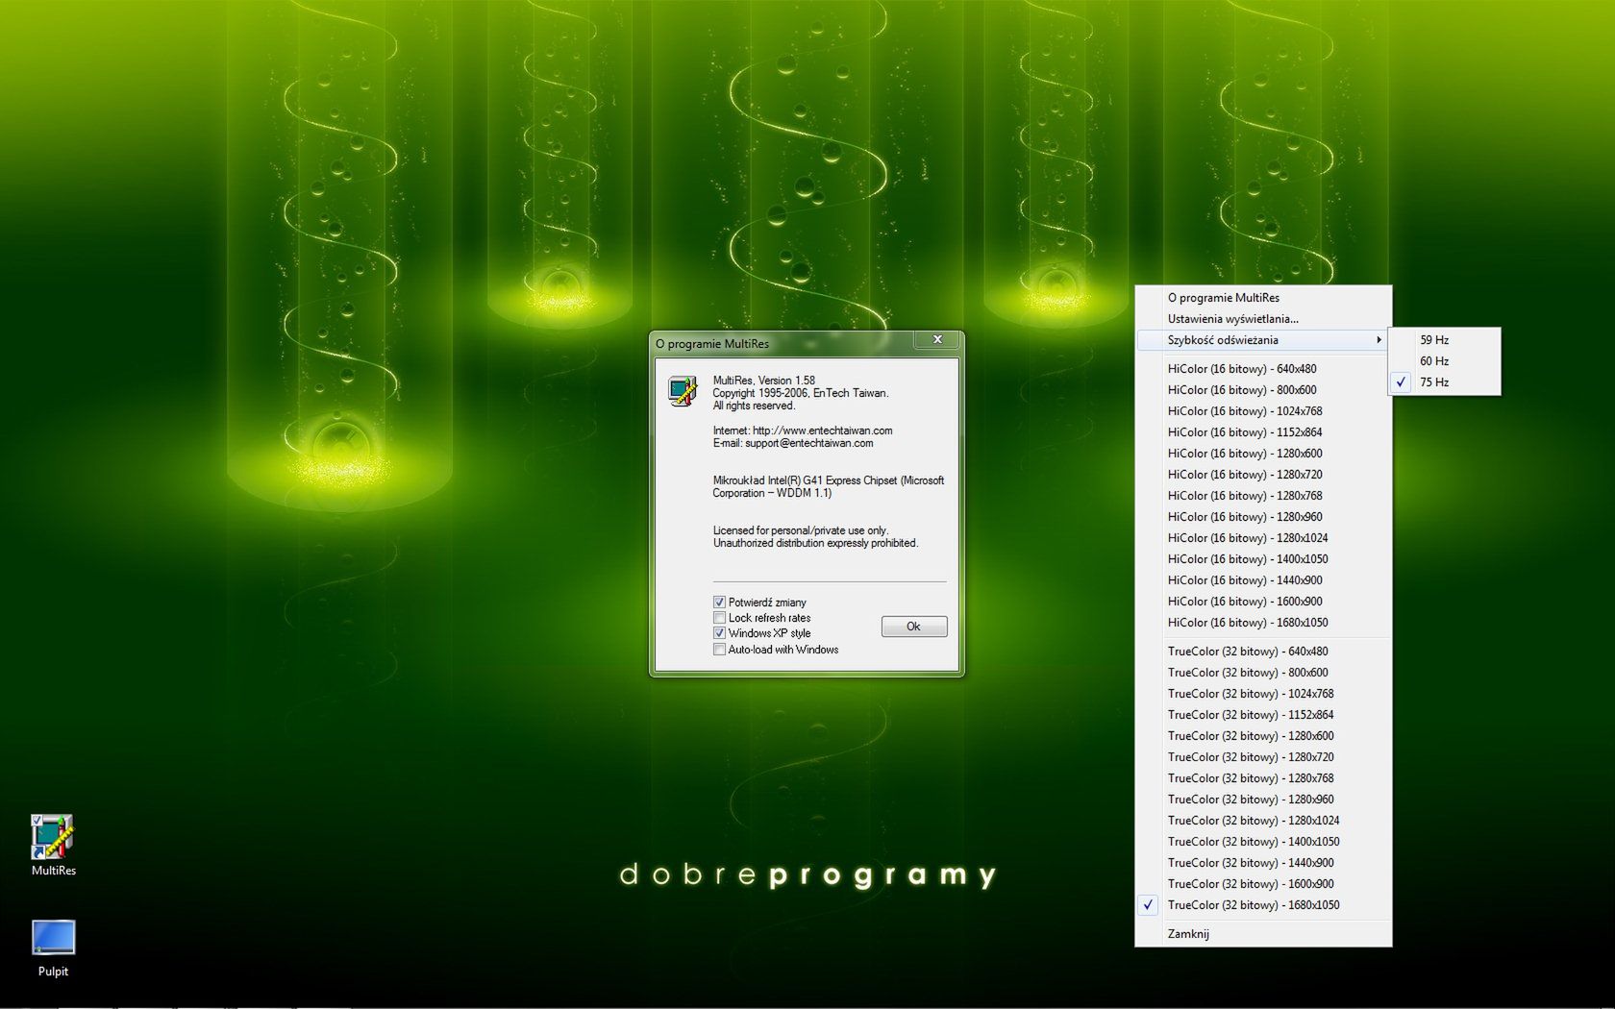Expand the Szybkość odświeżania submenu
The height and width of the screenshot is (1009, 1615).
[x=1263, y=340]
